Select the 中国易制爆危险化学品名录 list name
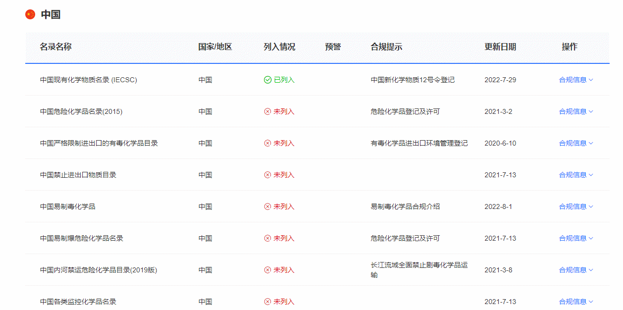This screenshot has width=623, height=310. point(82,238)
